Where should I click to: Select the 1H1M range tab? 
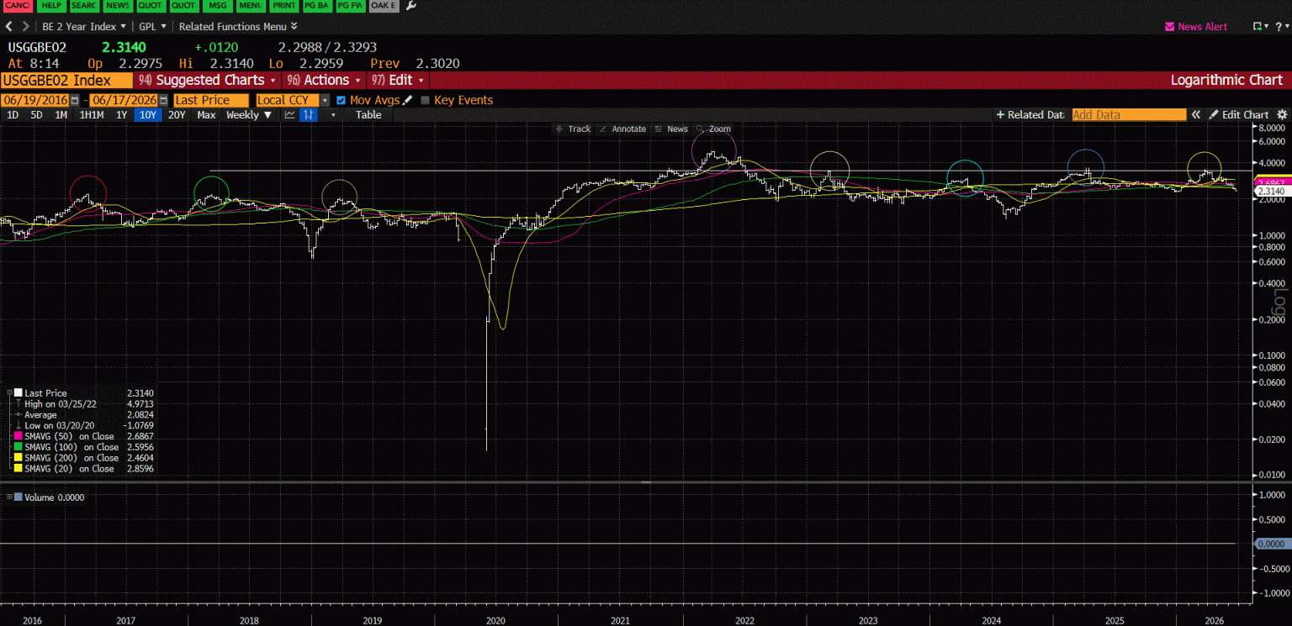91,115
